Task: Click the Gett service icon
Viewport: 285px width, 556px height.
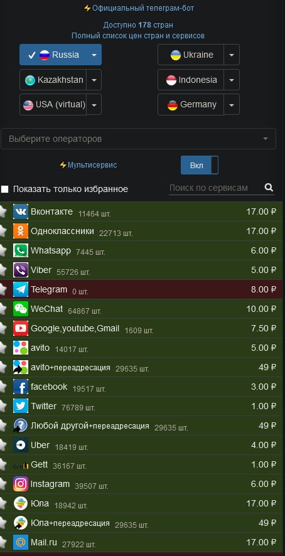Action: click(x=21, y=466)
